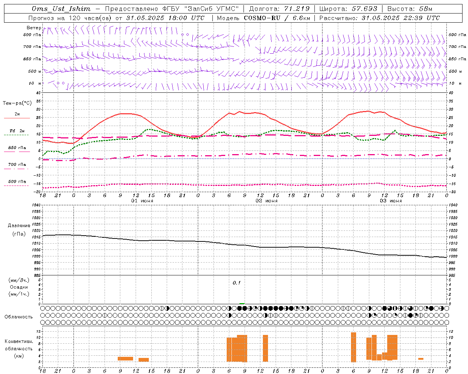Click the Конвективн. label

pyautogui.click(x=19, y=341)
